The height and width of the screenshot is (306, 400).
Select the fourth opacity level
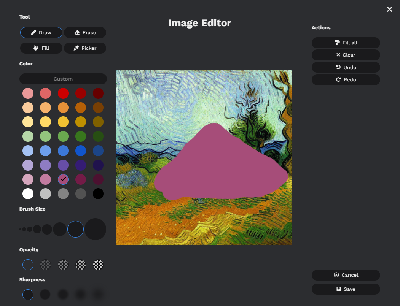coord(81,265)
